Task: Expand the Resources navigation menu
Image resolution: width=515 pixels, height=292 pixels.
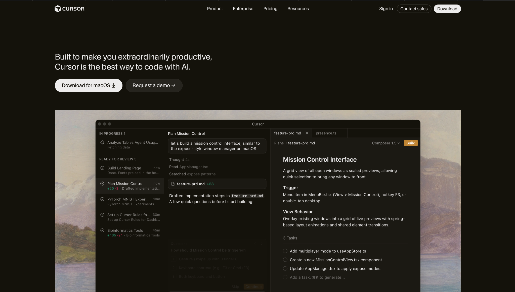Action: 298,9
